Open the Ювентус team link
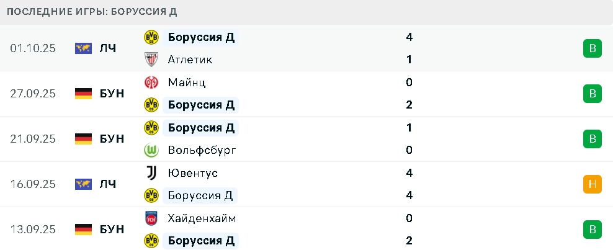This screenshot has width=613, height=250. click(192, 173)
